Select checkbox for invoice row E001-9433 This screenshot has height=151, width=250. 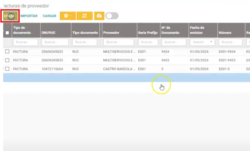pos(7,60)
